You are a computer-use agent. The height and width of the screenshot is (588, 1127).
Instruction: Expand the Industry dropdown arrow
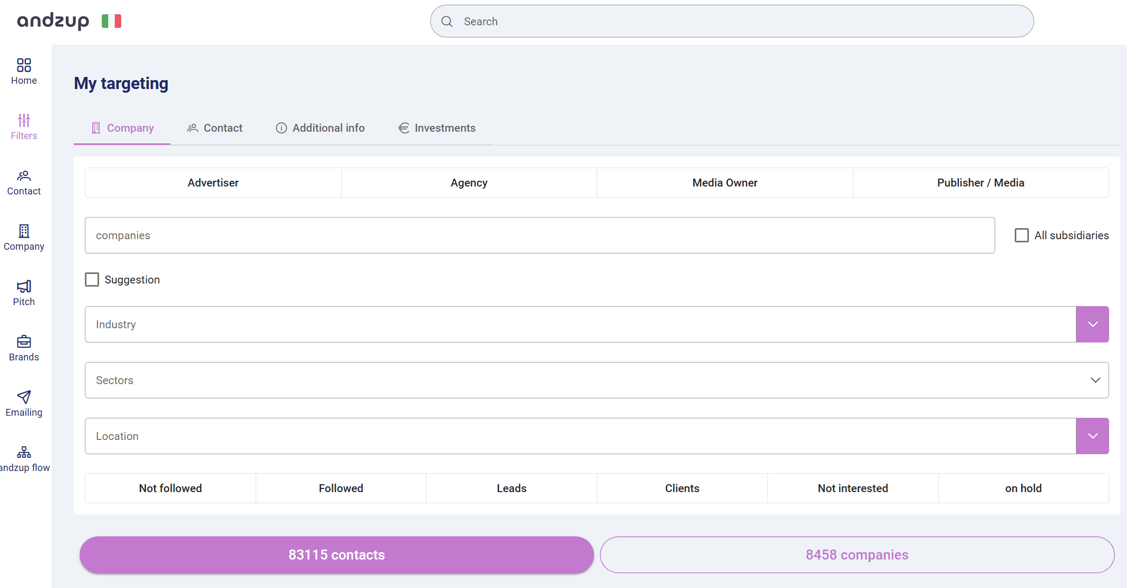pos(1092,324)
